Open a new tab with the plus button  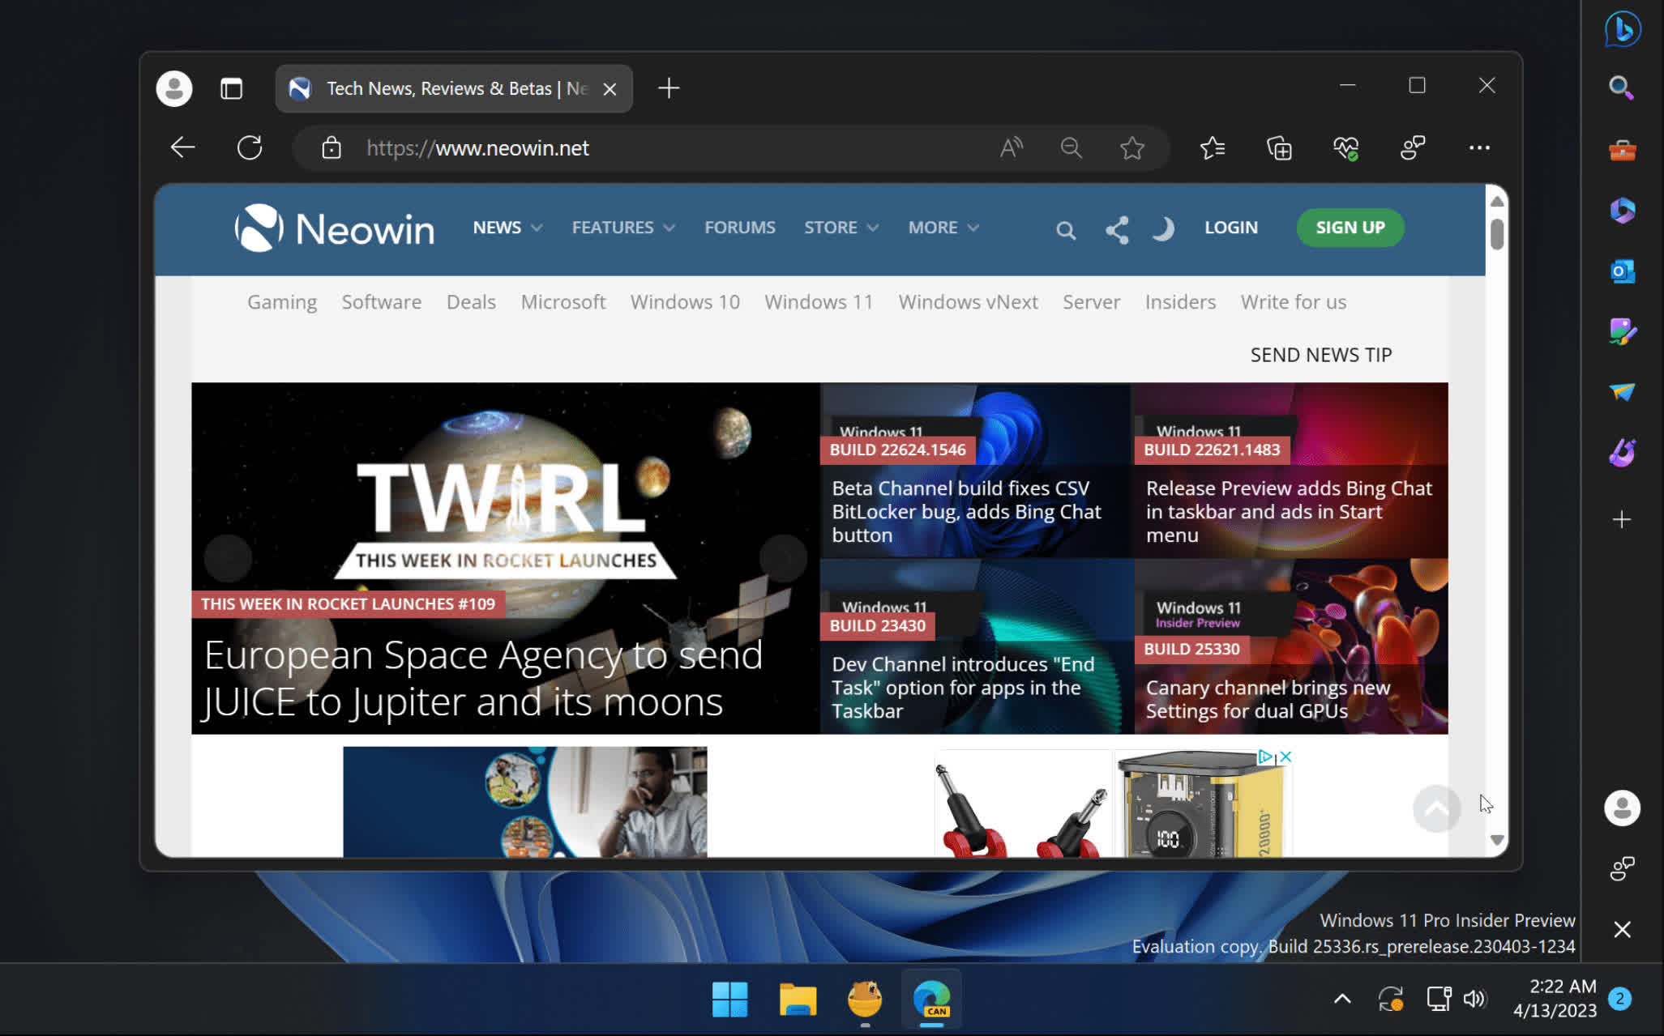coord(669,88)
